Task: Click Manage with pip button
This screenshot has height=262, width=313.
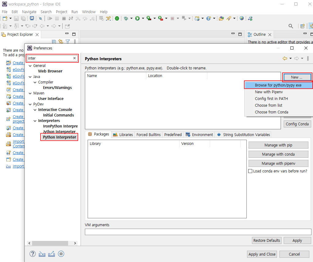Action: 278,145
